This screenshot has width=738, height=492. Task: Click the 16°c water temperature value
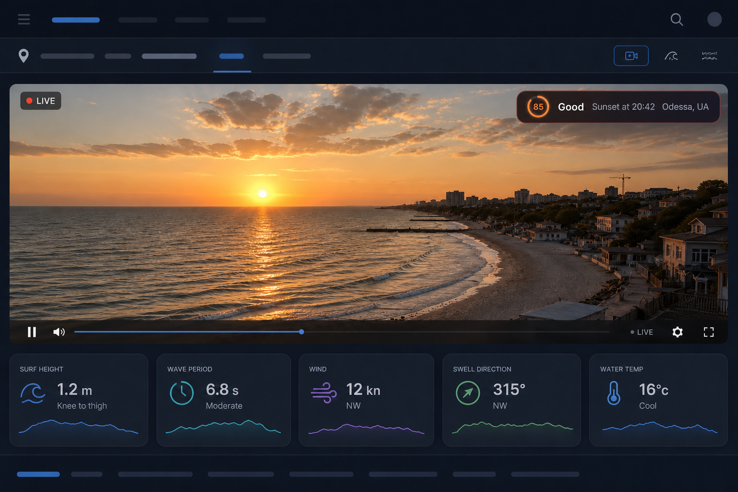click(653, 389)
